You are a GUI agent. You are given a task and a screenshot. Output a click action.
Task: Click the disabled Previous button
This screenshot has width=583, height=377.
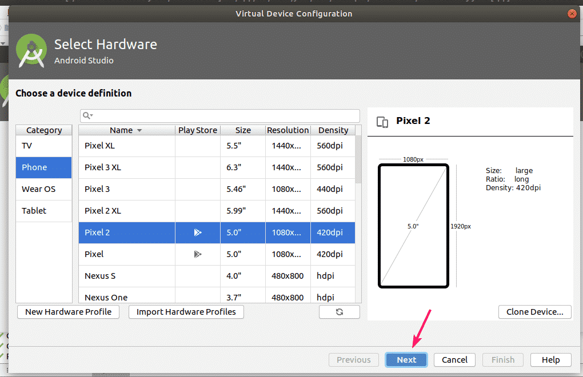pos(354,359)
